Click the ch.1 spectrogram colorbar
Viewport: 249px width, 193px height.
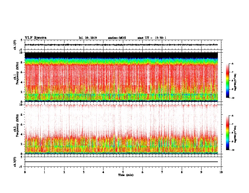227,81
